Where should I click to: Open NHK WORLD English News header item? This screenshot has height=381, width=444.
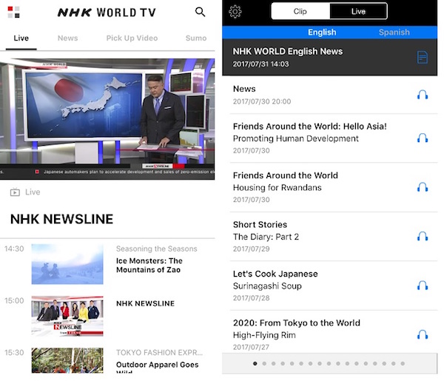(329, 58)
